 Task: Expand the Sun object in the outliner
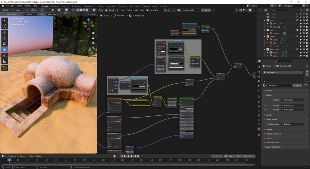pyautogui.click(x=268, y=24)
